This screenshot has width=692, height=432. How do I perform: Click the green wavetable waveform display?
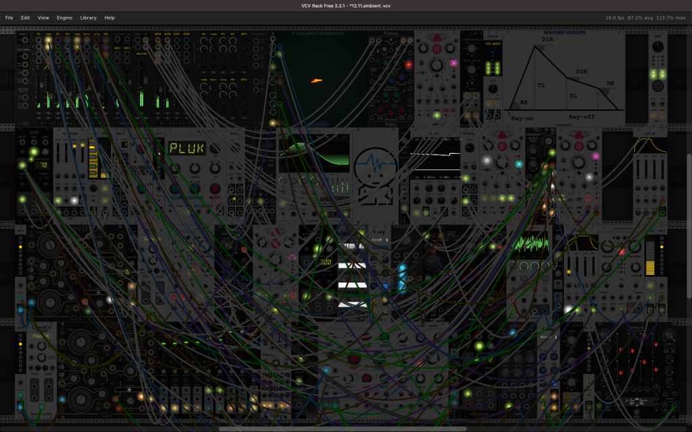click(x=314, y=154)
